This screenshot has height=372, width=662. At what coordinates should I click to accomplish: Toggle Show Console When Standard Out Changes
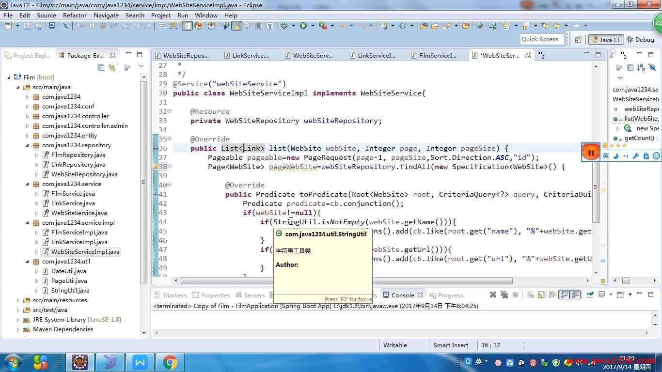tap(564, 294)
